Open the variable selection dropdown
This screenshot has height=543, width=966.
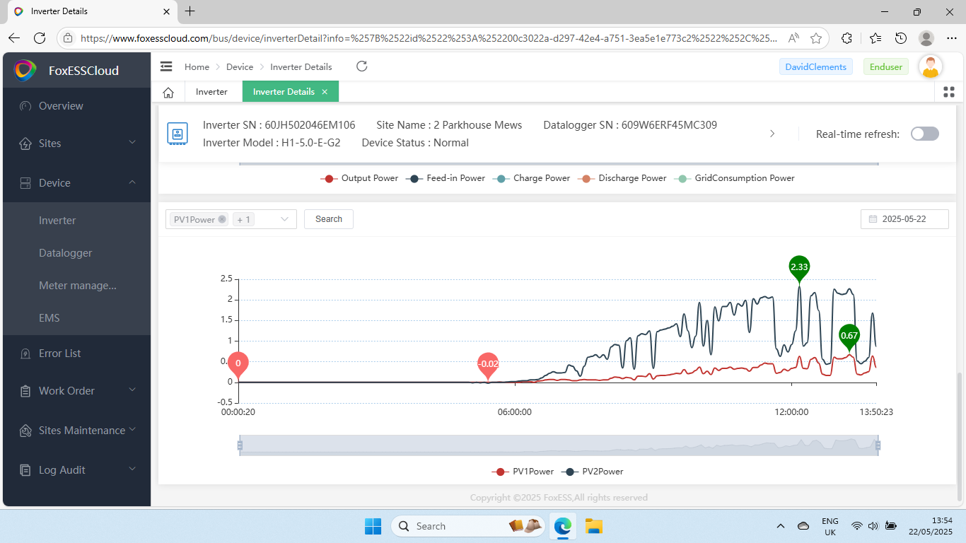284,219
